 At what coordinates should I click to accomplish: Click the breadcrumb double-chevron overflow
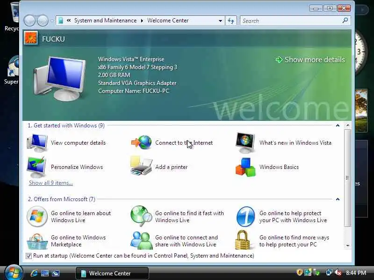pos(69,21)
